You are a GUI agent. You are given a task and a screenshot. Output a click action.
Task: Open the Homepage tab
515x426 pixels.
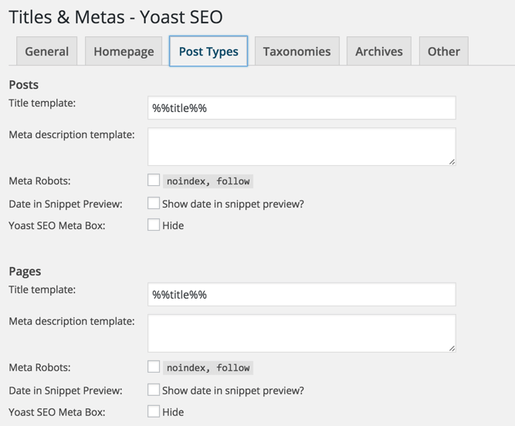point(124,52)
